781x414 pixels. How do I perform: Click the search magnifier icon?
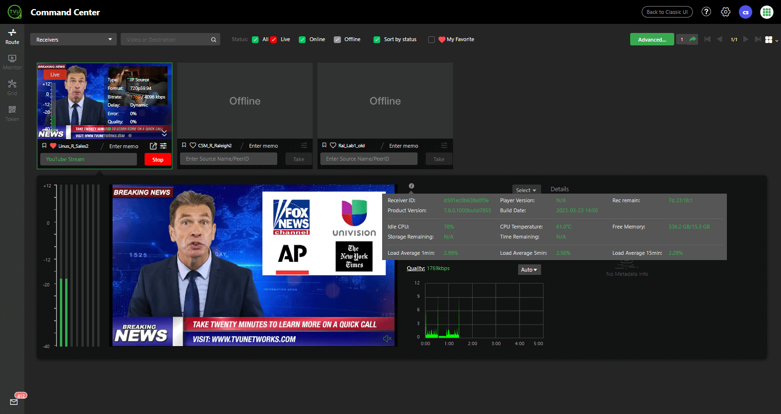click(x=214, y=40)
